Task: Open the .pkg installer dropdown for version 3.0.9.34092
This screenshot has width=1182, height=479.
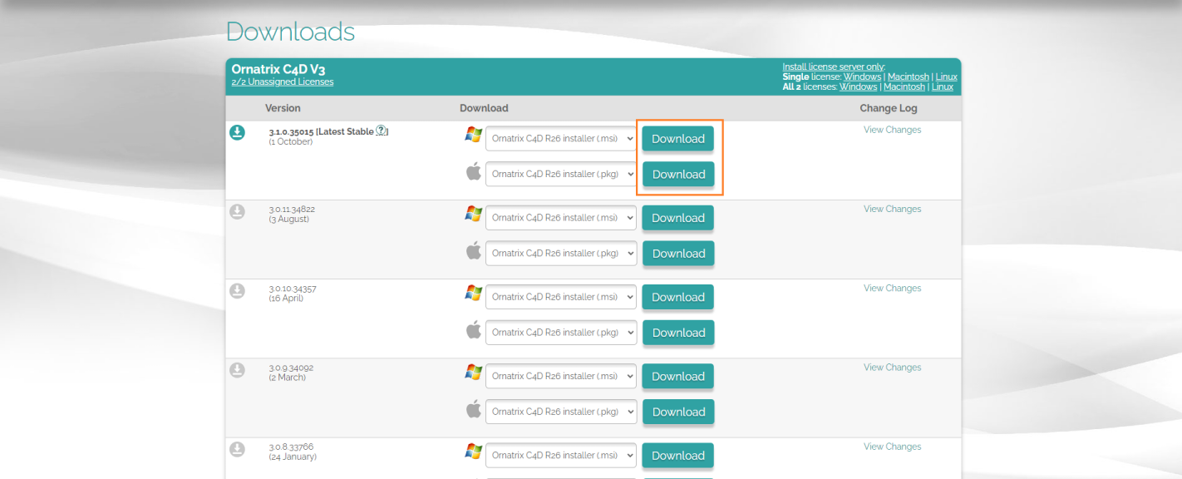Action: click(x=561, y=412)
